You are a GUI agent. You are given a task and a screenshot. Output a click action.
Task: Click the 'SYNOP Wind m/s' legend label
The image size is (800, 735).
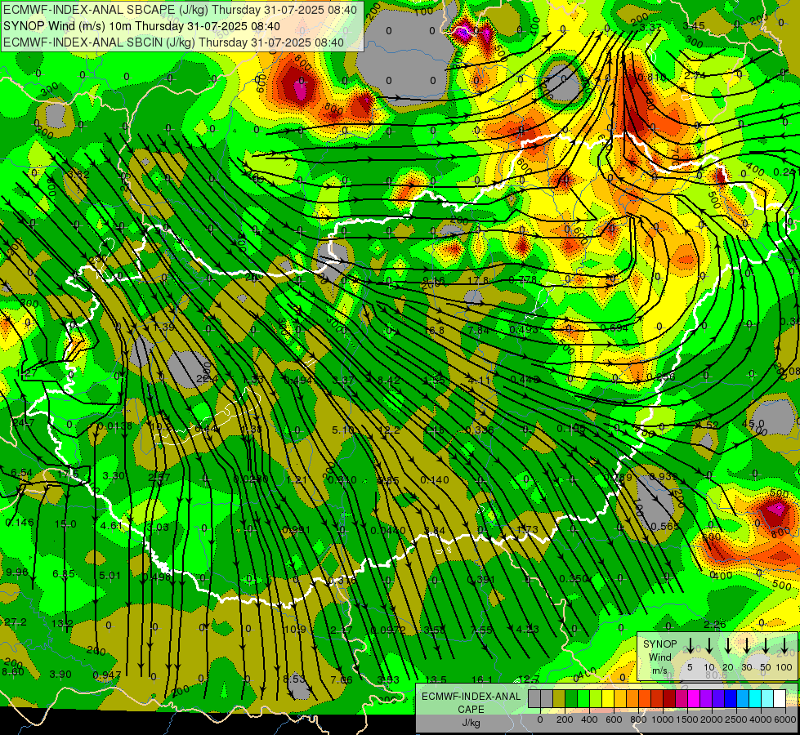click(659, 657)
